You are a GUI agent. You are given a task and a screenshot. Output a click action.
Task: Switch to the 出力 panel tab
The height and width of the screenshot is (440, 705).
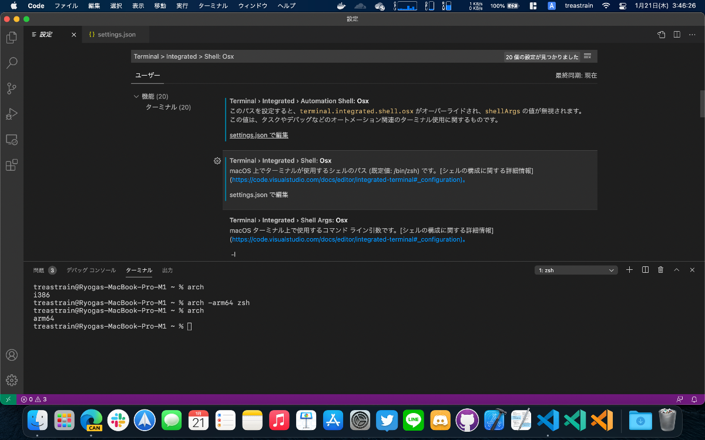click(x=167, y=270)
